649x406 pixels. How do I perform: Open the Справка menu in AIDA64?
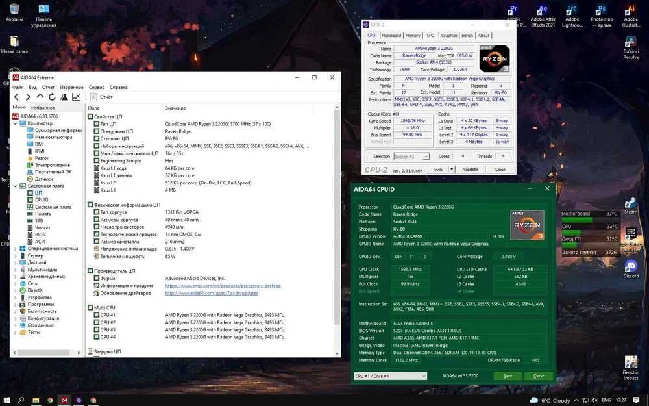click(118, 88)
